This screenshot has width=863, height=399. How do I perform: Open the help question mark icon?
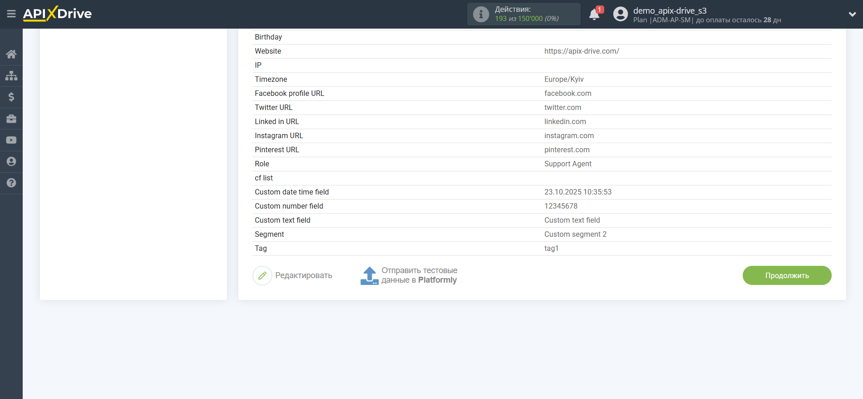point(11,183)
